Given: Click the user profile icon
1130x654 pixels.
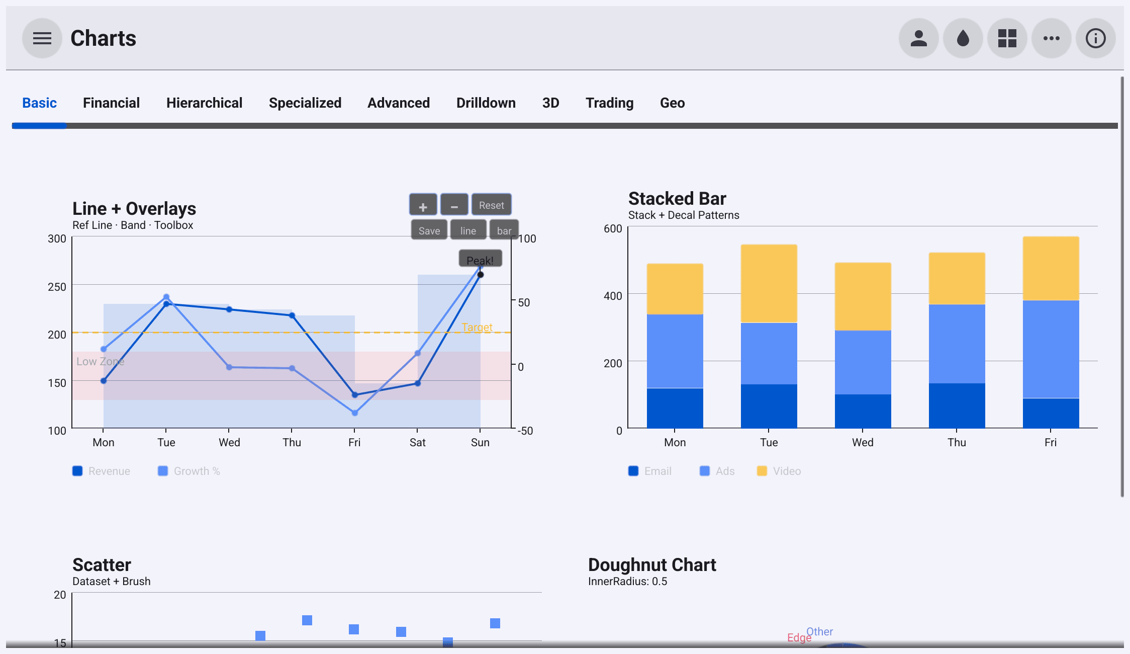Looking at the screenshot, I should [919, 38].
